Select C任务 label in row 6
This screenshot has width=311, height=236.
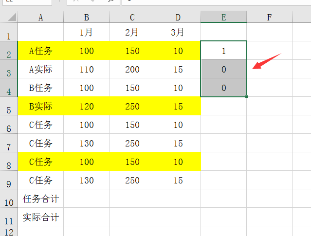pos(41,125)
